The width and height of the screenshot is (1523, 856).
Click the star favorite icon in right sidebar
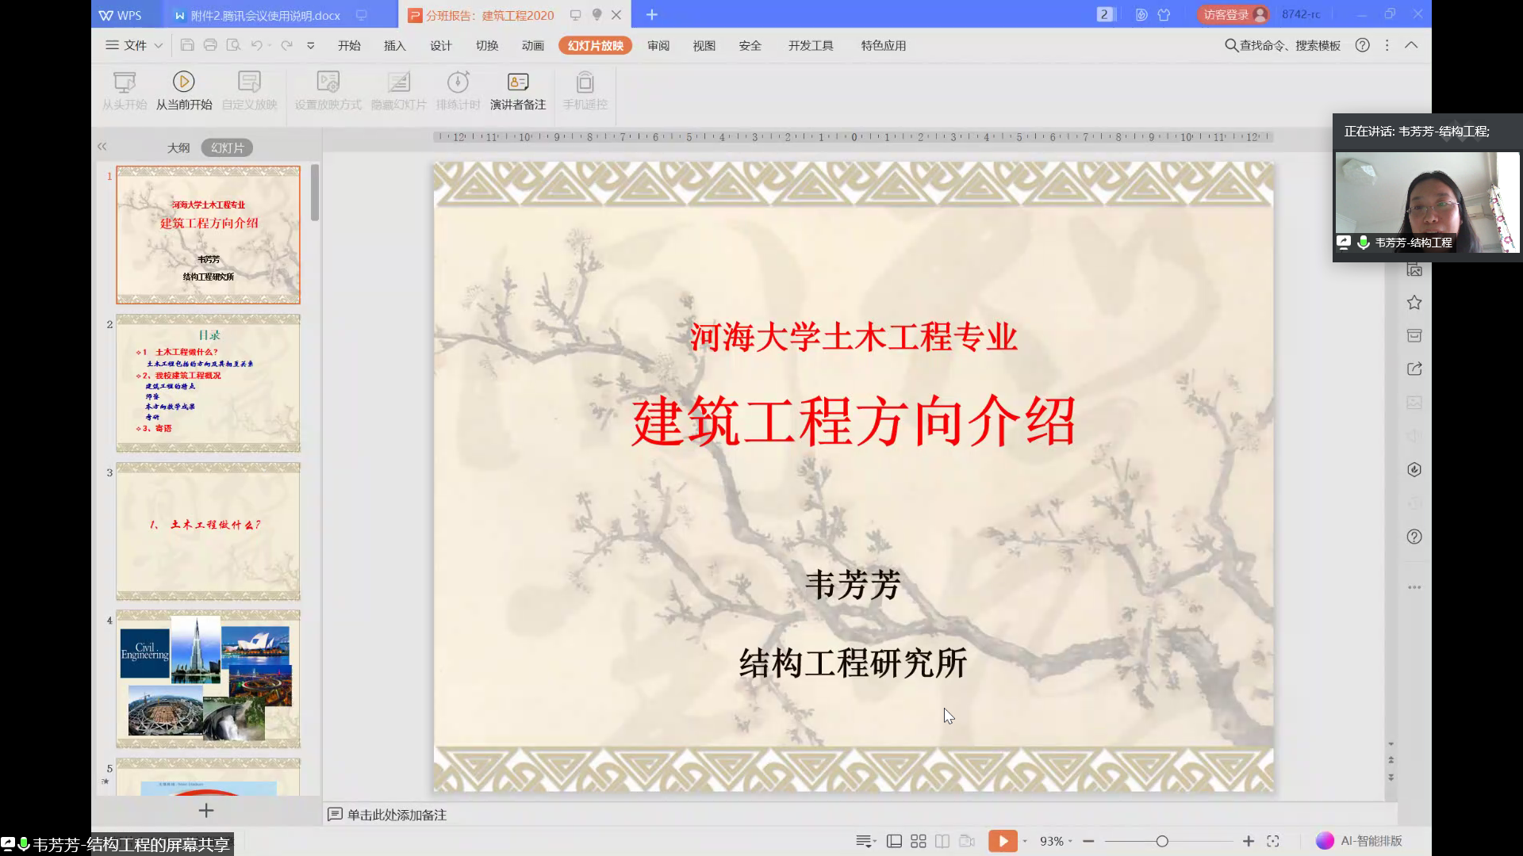coord(1414,303)
